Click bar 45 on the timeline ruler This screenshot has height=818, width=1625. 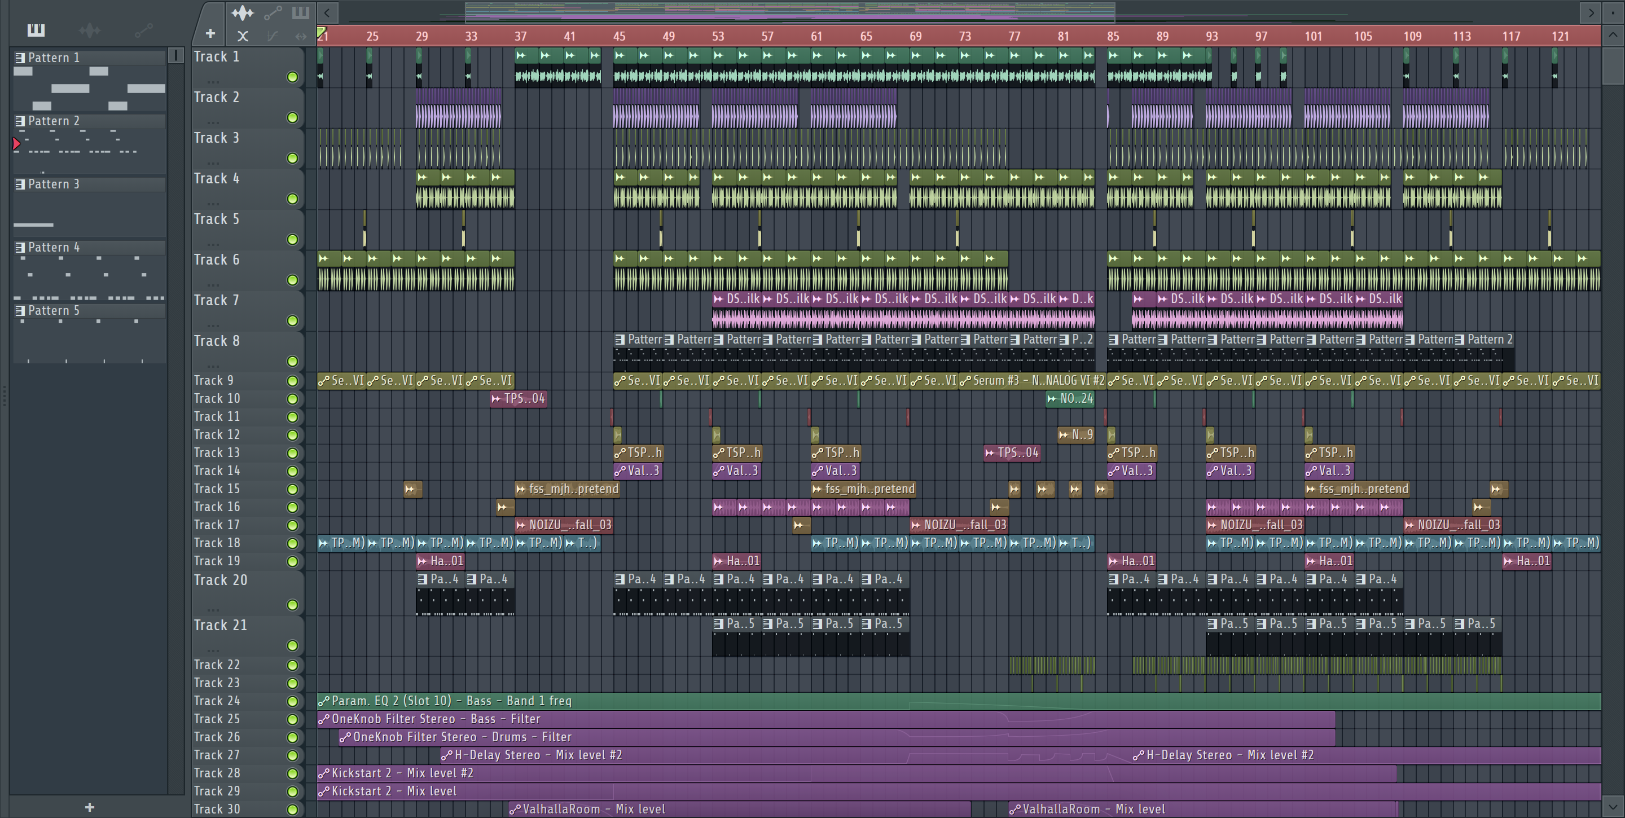pyautogui.click(x=619, y=36)
